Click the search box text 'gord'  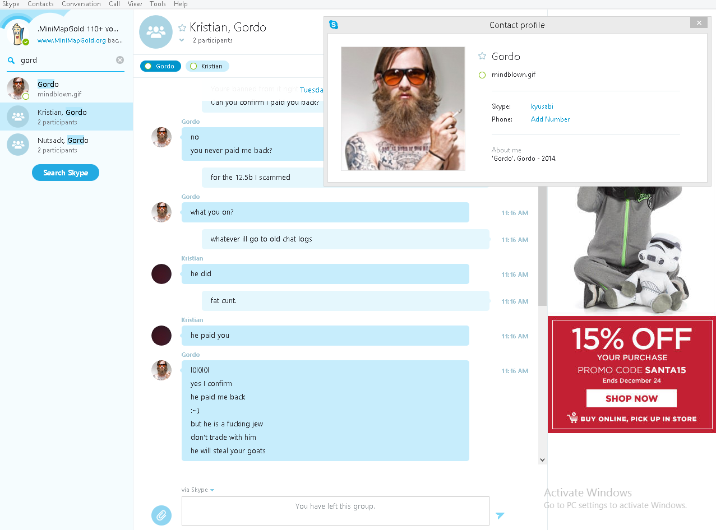pyautogui.click(x=29, y=61)
